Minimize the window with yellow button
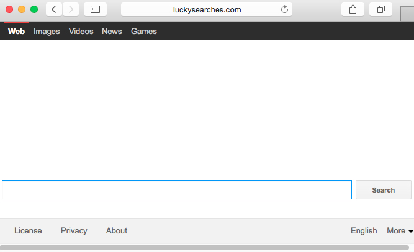 click(x=22, y=9)
